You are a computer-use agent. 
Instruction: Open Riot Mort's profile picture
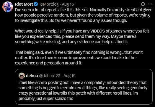(x=8, y=7)
